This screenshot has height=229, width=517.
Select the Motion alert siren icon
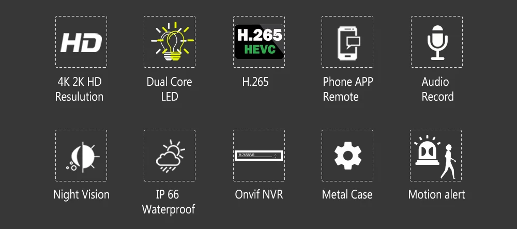point(427,150)
